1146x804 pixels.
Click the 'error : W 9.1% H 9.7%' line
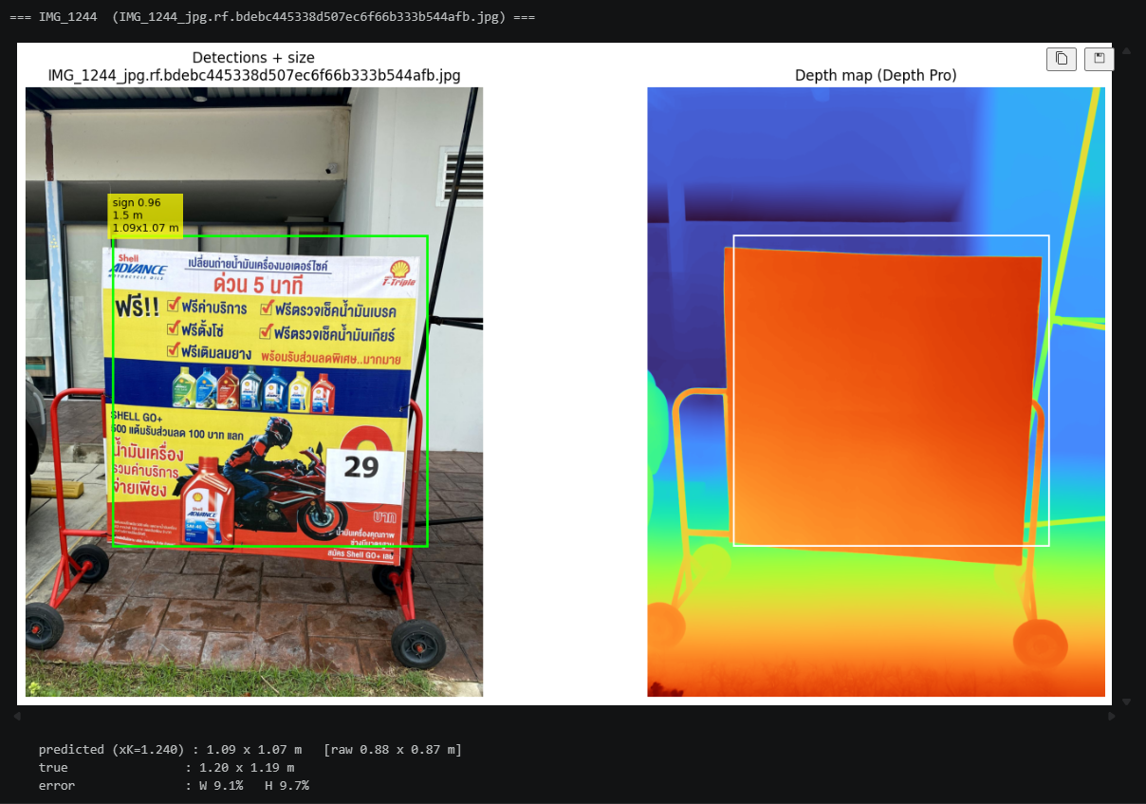tap(174, 786)
